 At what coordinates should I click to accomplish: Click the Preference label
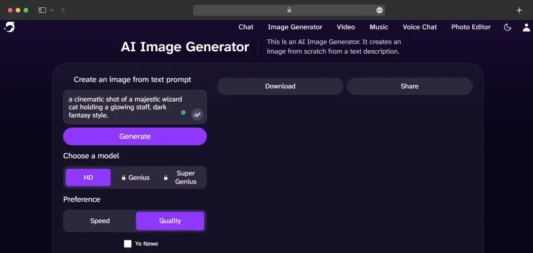(x=81, y=199)
